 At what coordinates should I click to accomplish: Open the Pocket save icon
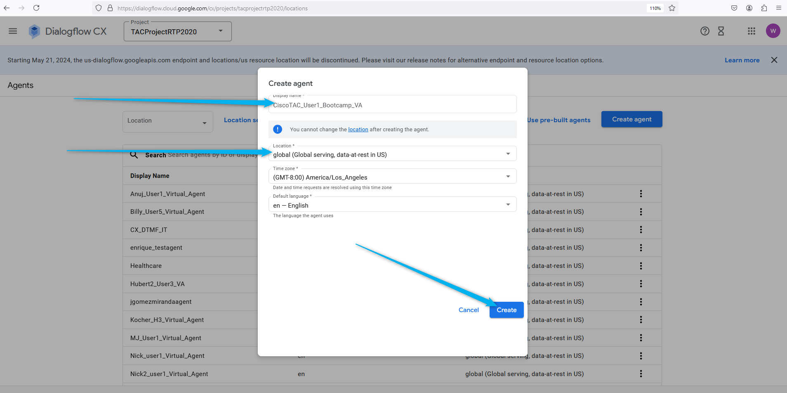[x=734, y=8]
